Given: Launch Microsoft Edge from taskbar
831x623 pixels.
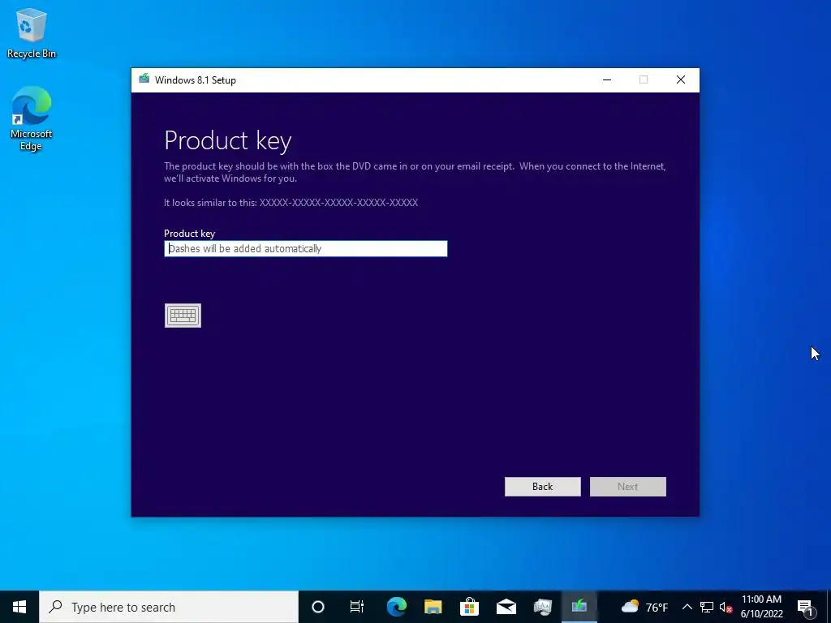Looking at the screenshot, I should click(396, 607).
